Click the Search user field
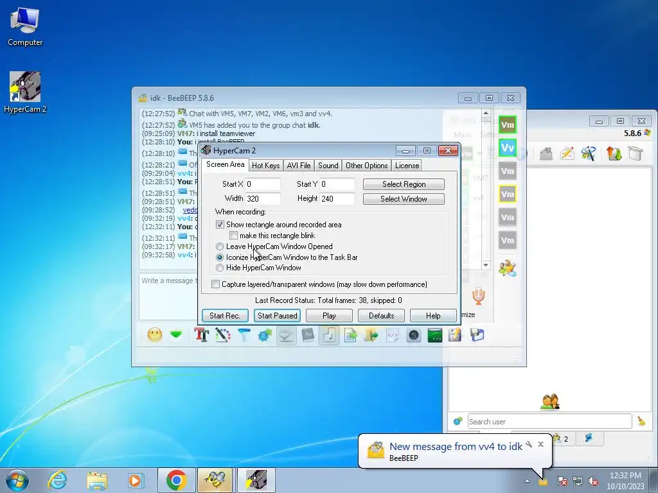Image resolution: width=658 pixels, height=493 pixels. point(549,421)
